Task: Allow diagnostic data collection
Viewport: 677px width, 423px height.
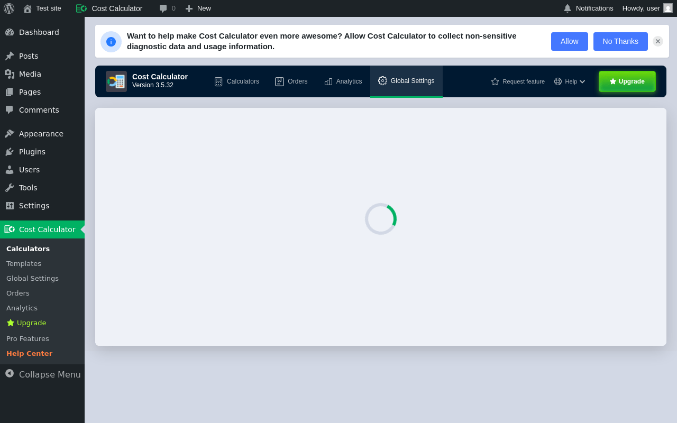Action: 570,41
